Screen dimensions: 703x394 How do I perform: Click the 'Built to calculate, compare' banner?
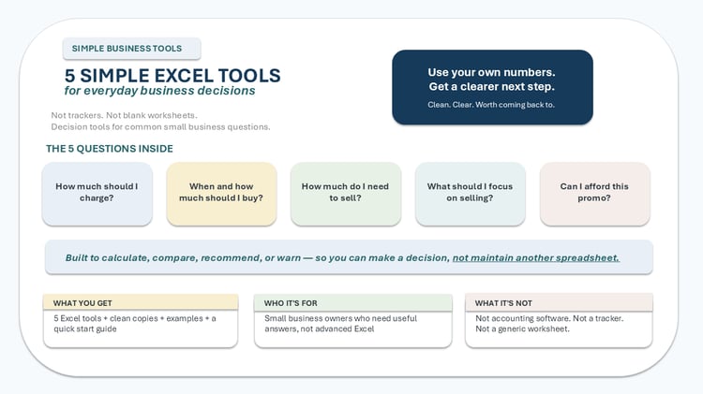coord(349,257)
